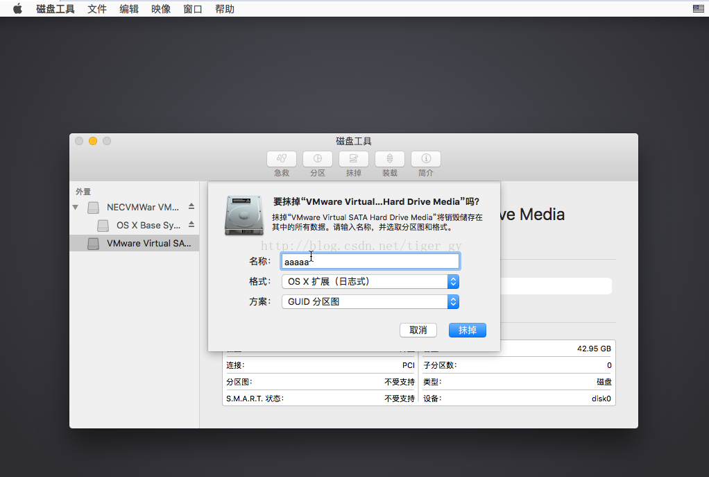Image resolution: width=709 pixels, height=477 pixels.
Task: Click the 42.95 GB capacity value
Action: coord(594,349)
